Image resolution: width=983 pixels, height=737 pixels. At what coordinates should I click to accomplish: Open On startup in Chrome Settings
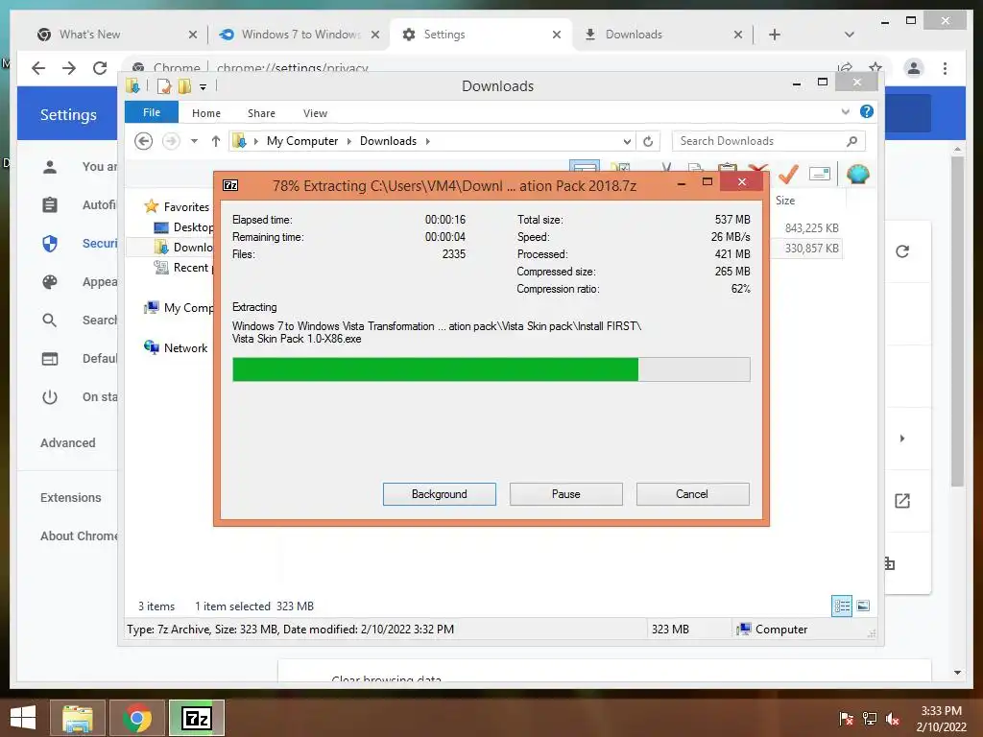pyautogui.click(x=79, y=396)
